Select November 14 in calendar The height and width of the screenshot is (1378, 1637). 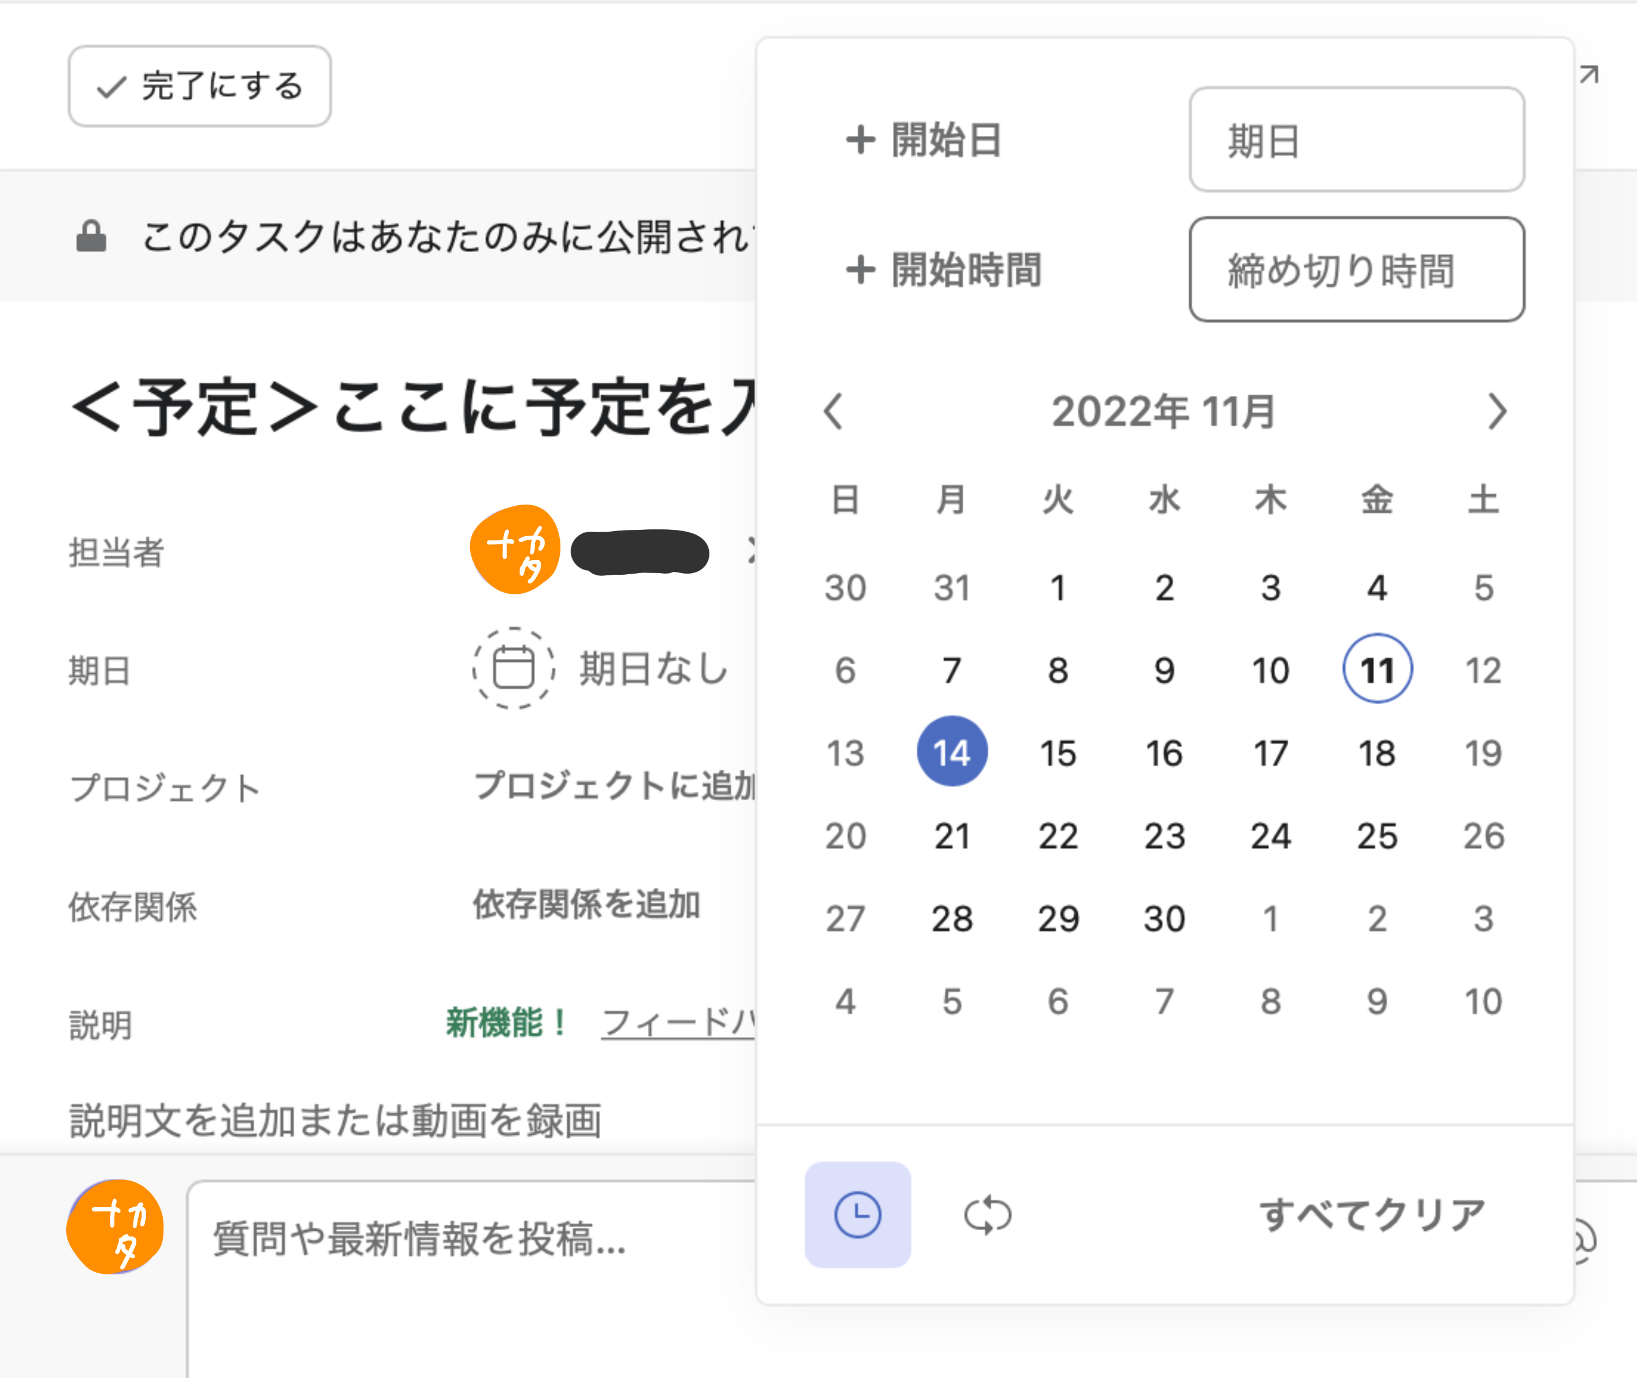point(951,752)
